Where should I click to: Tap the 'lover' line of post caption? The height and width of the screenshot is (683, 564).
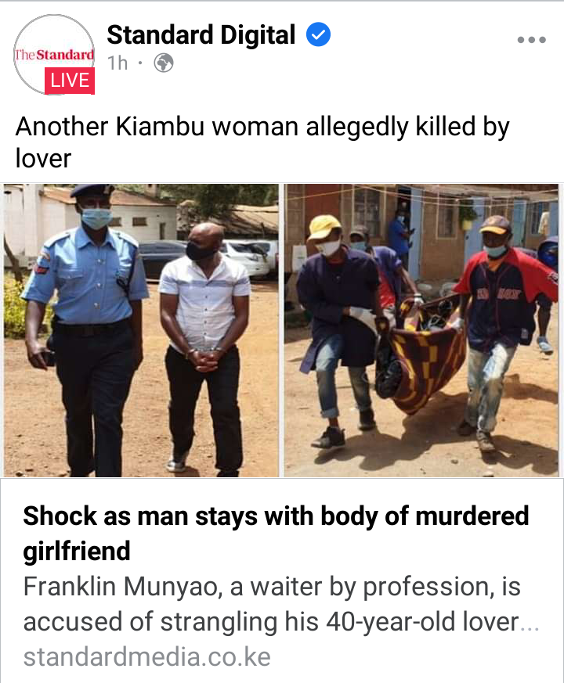point(43,158)
